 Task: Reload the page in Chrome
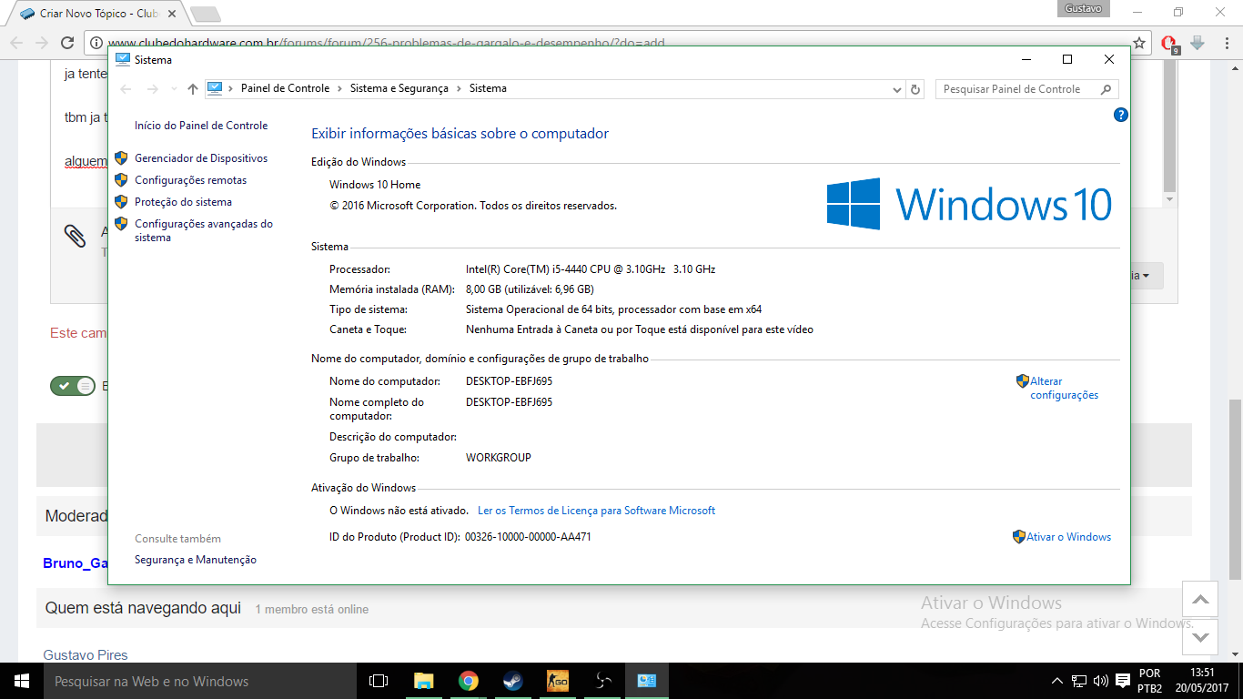point(66,43)
